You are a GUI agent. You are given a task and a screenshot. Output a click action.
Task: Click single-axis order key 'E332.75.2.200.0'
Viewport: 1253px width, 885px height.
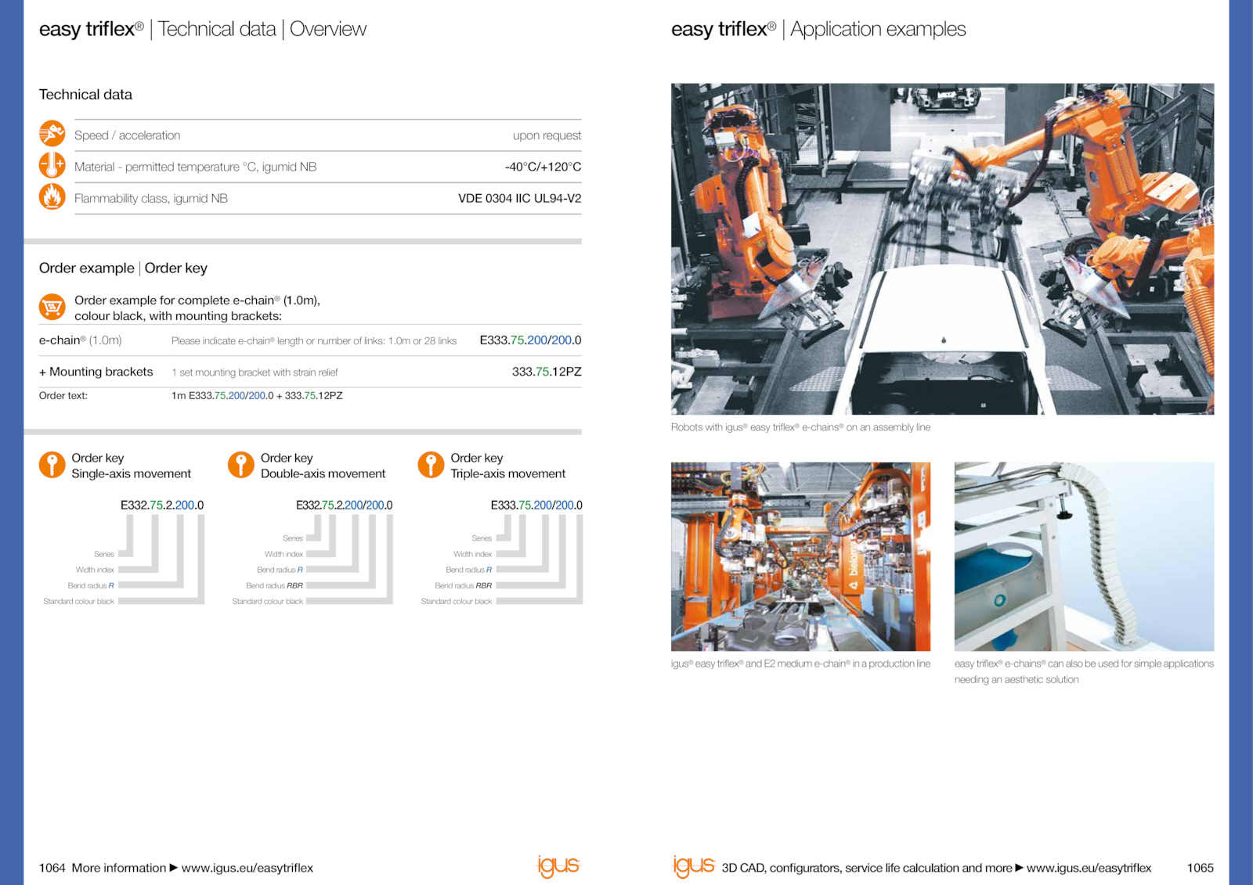162,505
